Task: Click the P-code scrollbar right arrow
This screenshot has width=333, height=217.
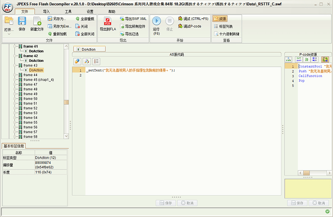Action: click(x=329, y=173)
